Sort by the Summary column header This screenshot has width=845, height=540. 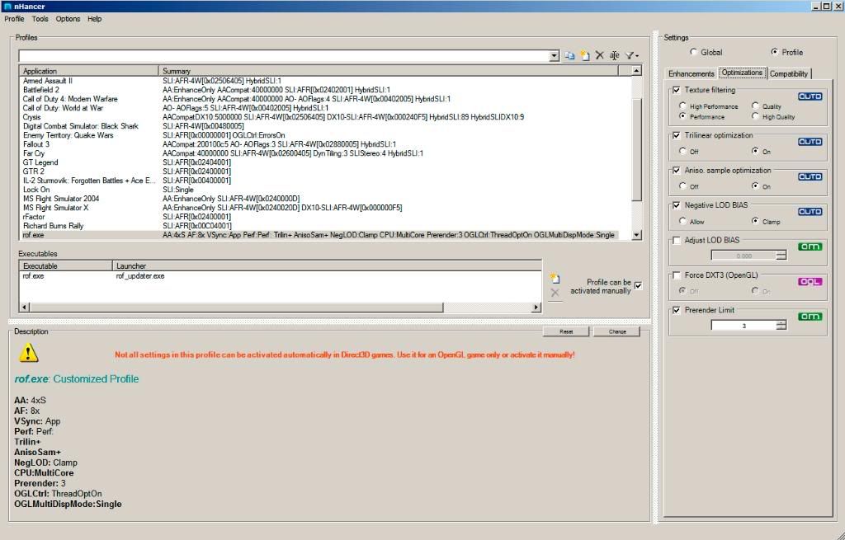388,71
